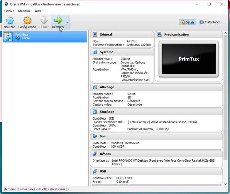Screen dimensions: 230x194
Task: Open the Aide menu
Action: point(38,11)
